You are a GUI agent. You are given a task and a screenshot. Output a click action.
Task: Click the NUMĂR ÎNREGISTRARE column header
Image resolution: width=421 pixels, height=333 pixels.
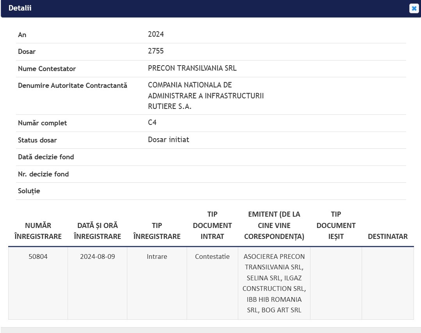pyautogui.click(x=38, y=231)
